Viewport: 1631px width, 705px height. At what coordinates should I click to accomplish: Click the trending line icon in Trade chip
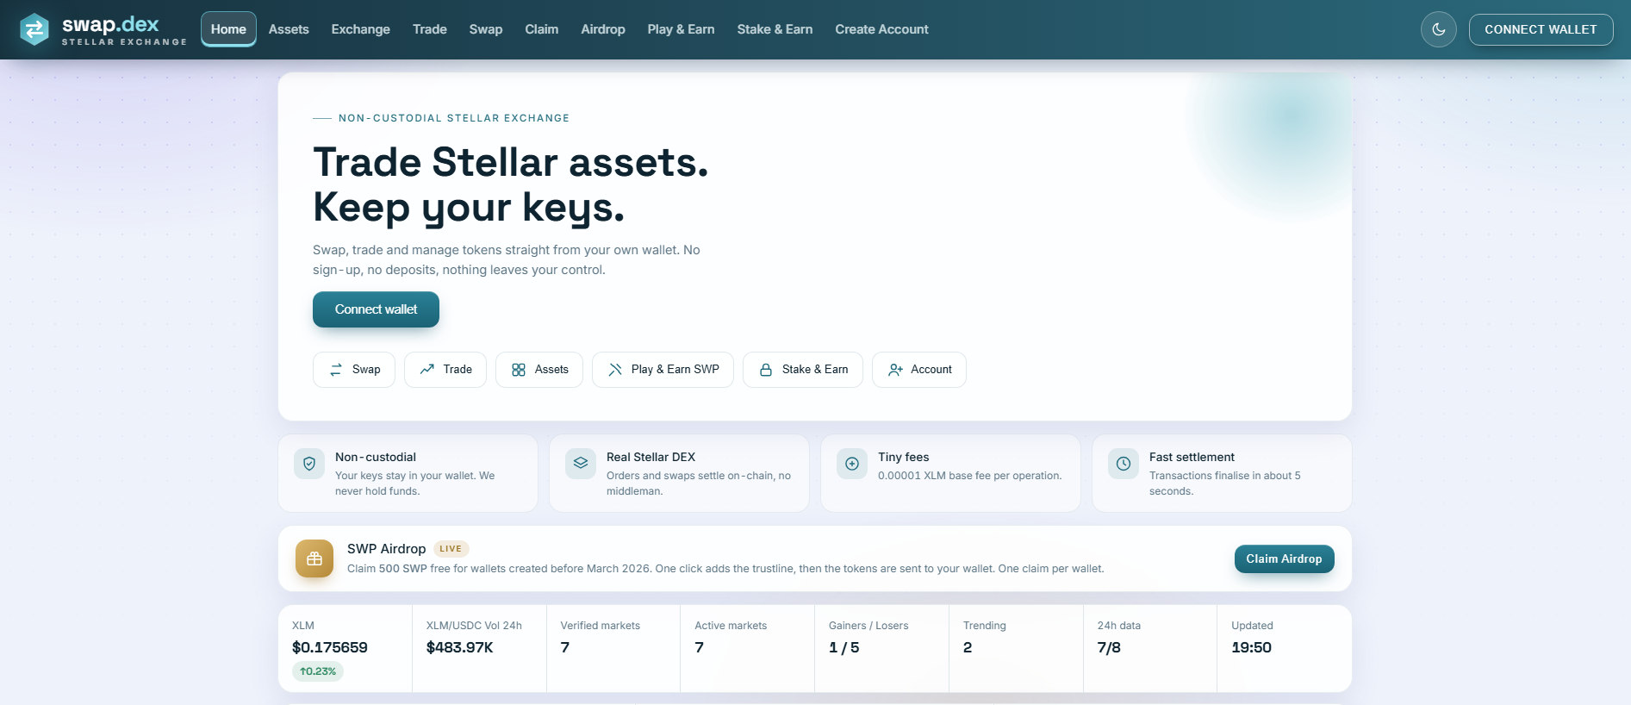point(426,370)
